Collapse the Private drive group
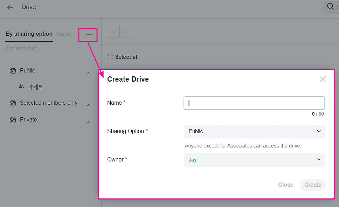This screenshot has height=207, width=339. click(89, 122)
